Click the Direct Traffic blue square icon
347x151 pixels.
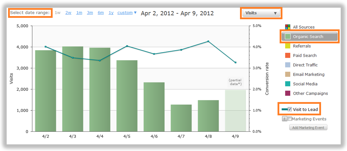287,65
